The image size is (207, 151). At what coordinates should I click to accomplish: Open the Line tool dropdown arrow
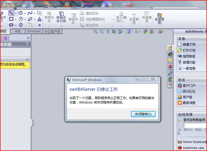pyautogui.click(x=16, y=13)
